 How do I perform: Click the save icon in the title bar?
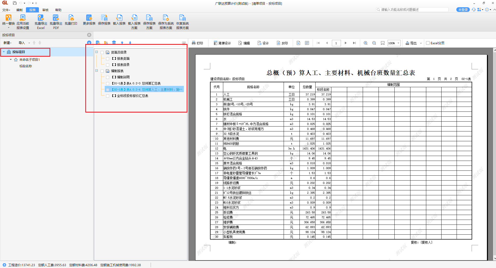(15, 3)
